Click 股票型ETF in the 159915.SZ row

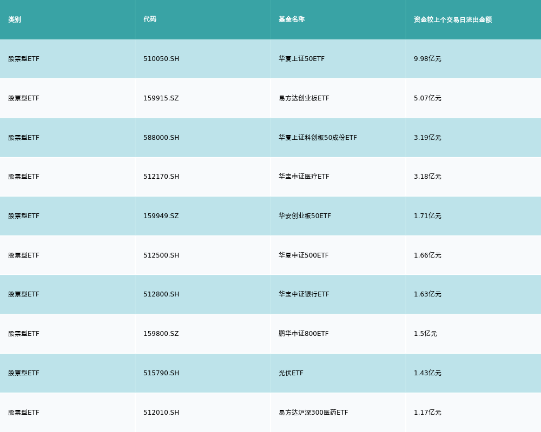click(24, 98)
